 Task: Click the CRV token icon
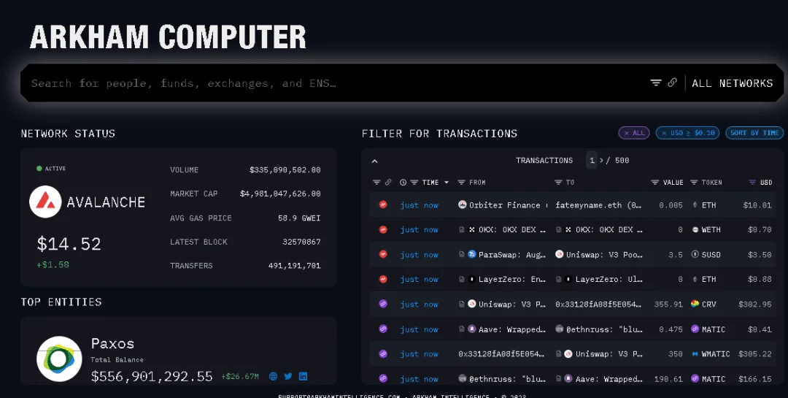[x=695, y=304]
